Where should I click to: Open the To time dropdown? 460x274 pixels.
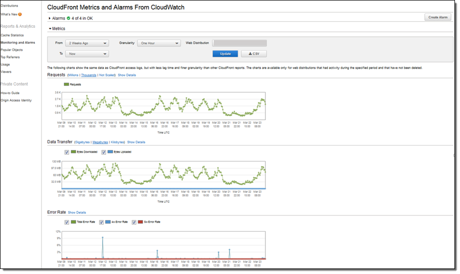click(87, 53)
